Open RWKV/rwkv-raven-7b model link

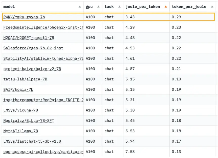point(24,17)
